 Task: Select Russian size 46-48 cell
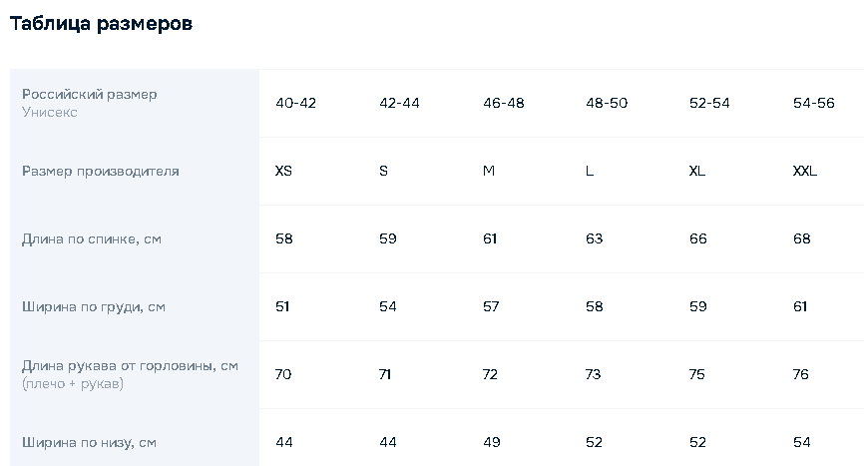pos(503,103)
